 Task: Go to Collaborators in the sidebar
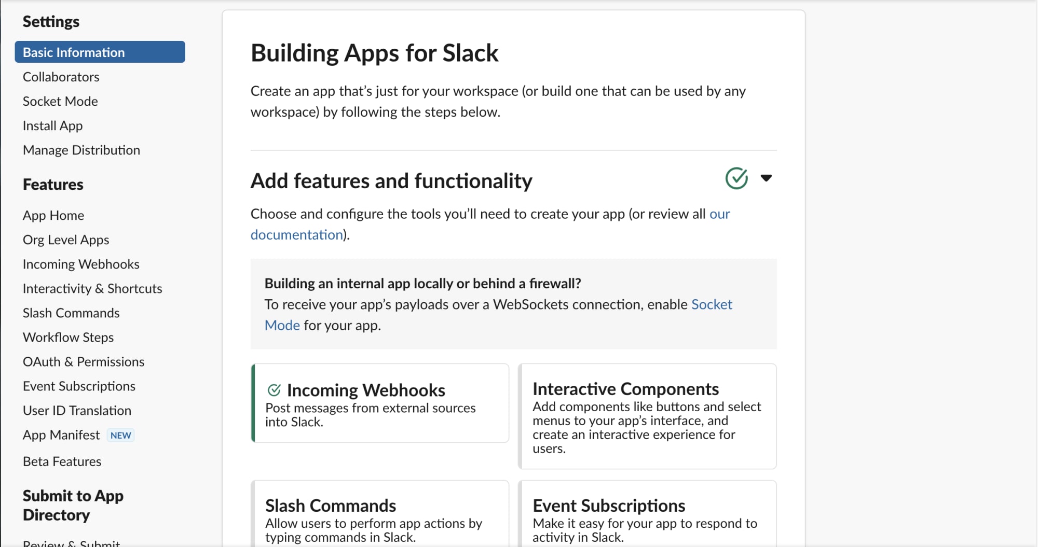coord(61,77)
